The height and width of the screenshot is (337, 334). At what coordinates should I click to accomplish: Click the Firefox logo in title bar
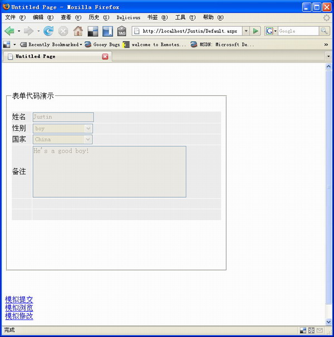point(6,7)
